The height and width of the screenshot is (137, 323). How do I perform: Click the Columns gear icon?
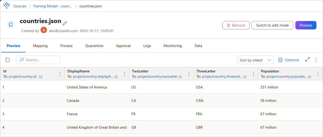280,60
